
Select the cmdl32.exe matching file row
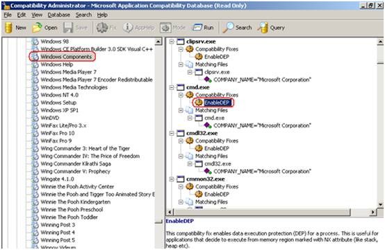[x=218, y=163]
